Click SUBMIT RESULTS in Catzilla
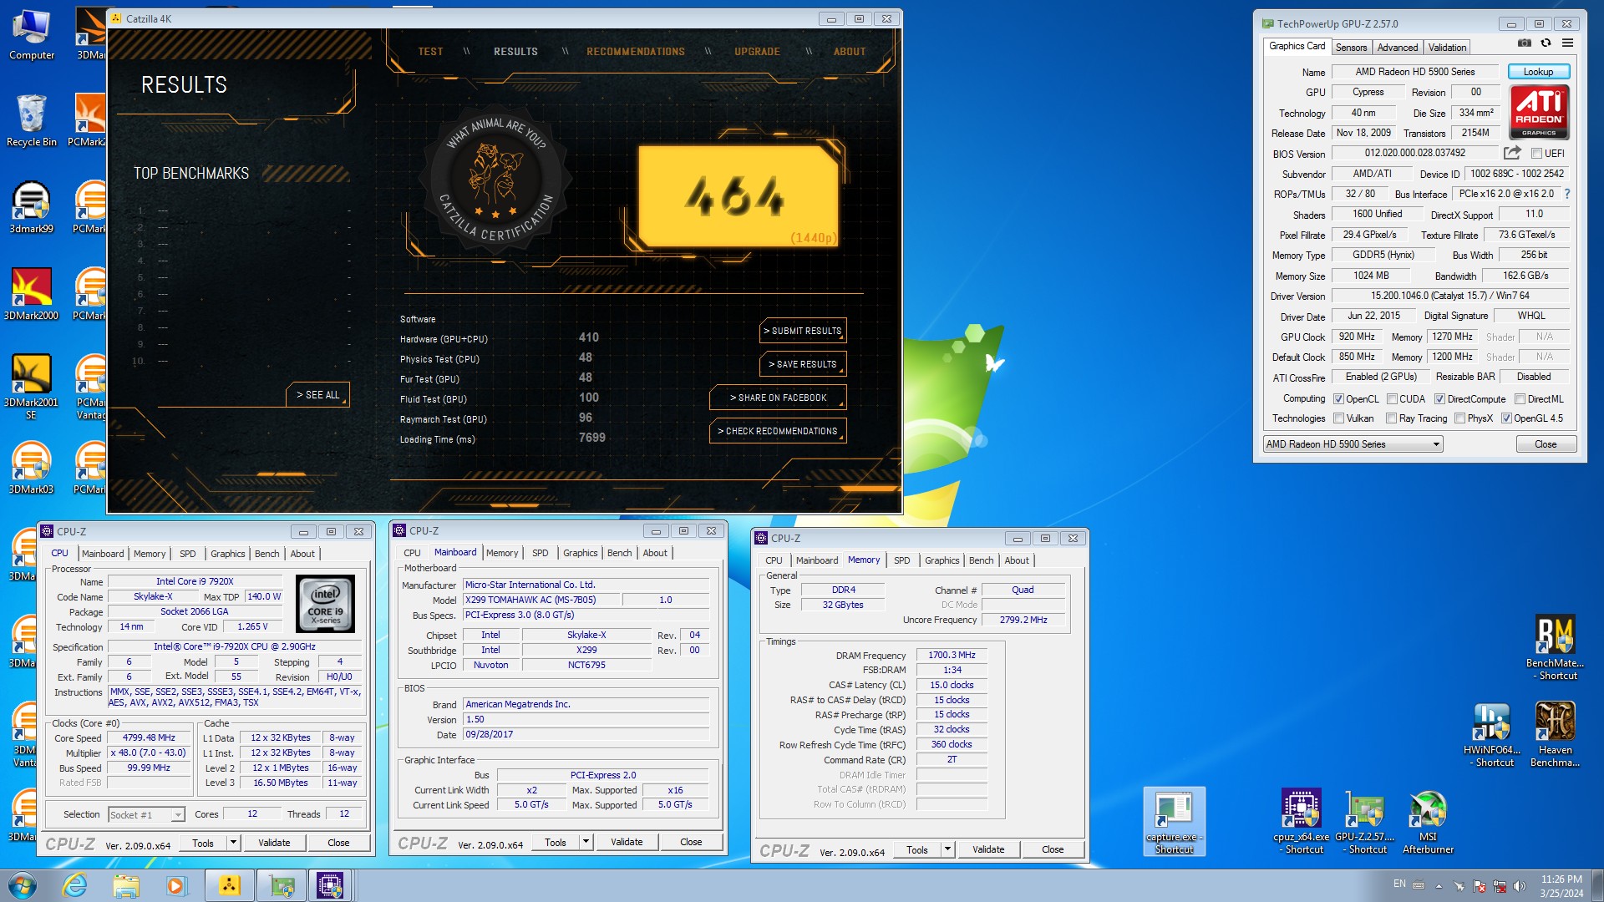1604x902 pixels. [x=803, y=331]
